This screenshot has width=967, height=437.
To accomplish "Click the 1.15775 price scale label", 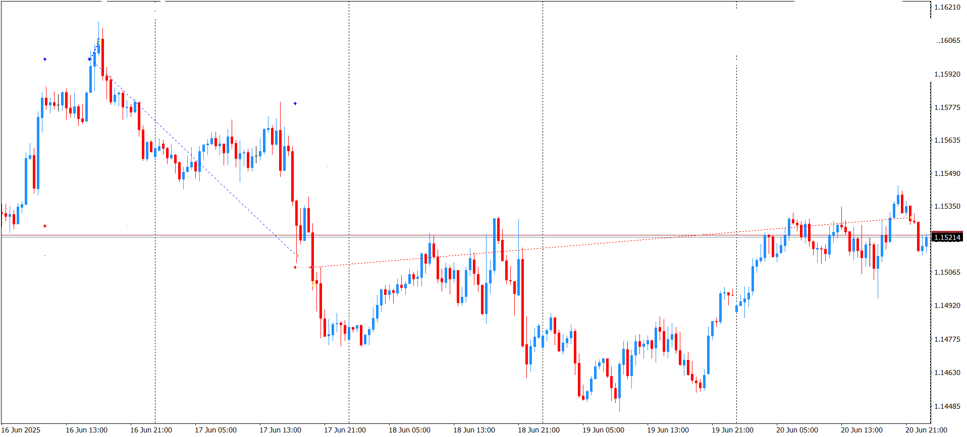I will click(x=947, y=107).
